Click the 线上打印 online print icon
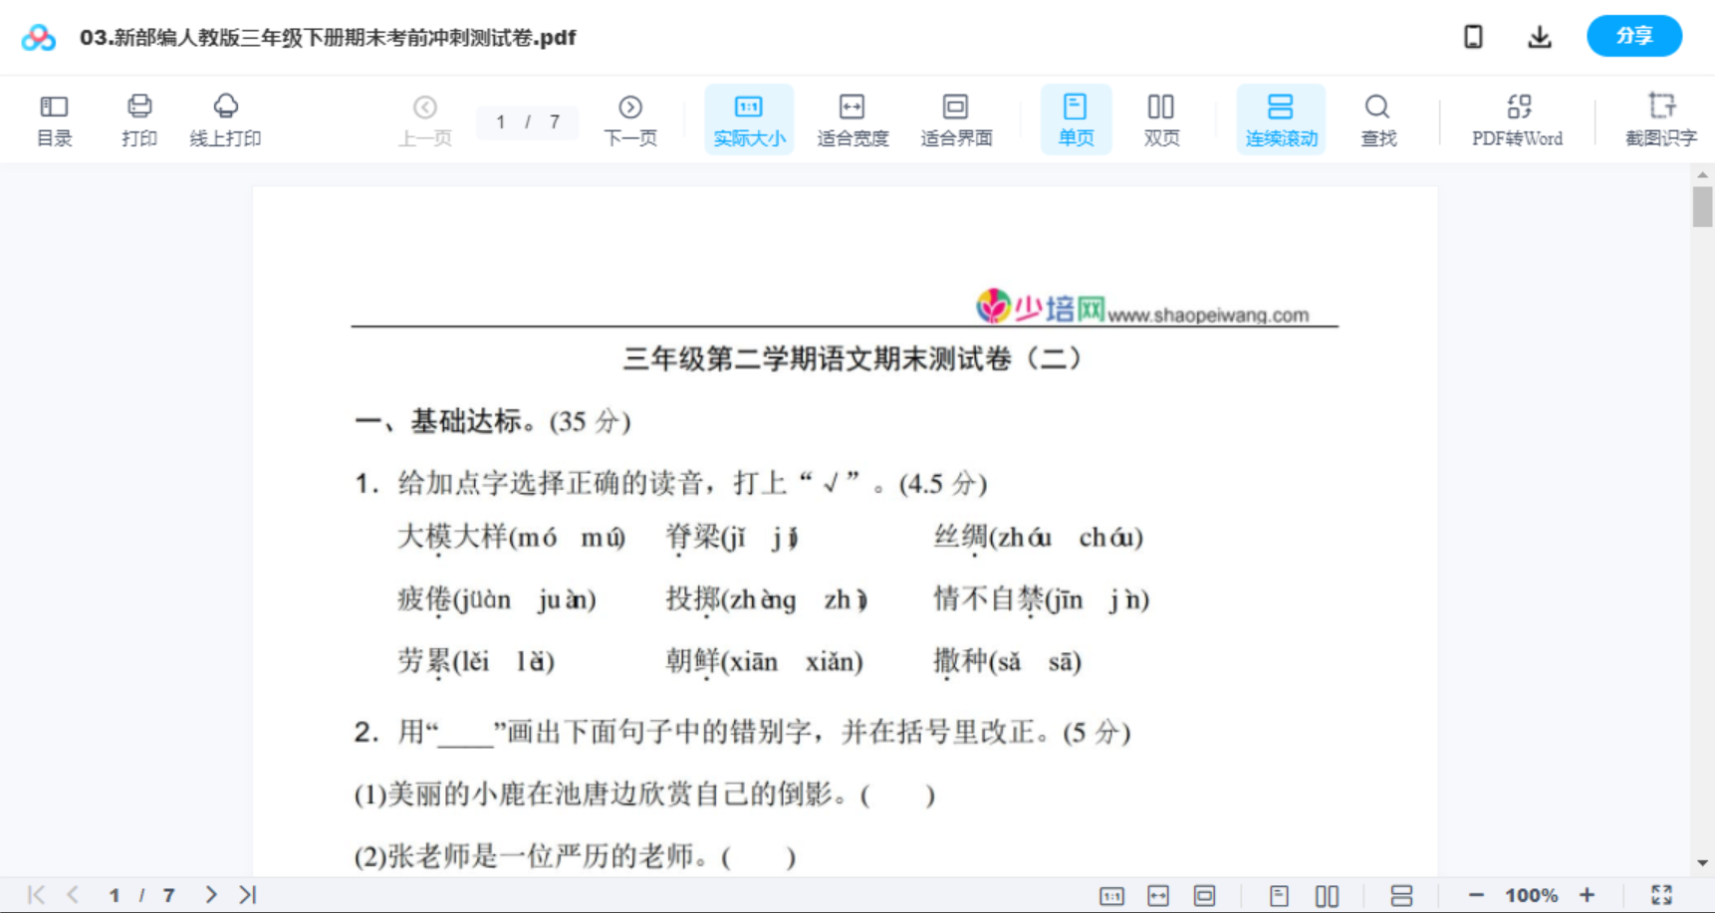This screenshot has width=1715, height=913. click(226, 118)
